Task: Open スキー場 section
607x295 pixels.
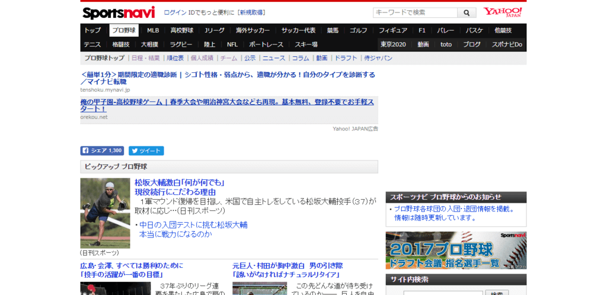Action: (306, 44)
